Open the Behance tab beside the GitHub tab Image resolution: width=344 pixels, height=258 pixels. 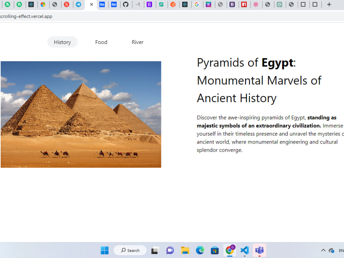pos(114,4)
